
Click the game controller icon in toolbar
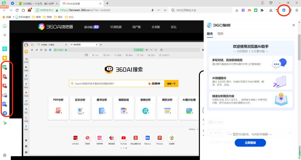pos(249,10)
